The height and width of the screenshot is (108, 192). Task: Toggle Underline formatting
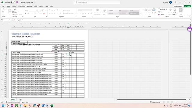[31, 13]
